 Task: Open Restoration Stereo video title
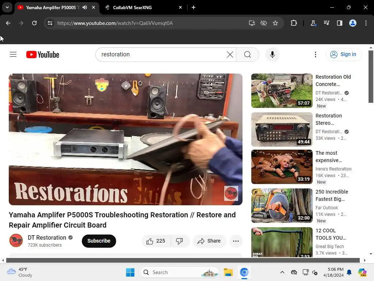pos(328,119)
